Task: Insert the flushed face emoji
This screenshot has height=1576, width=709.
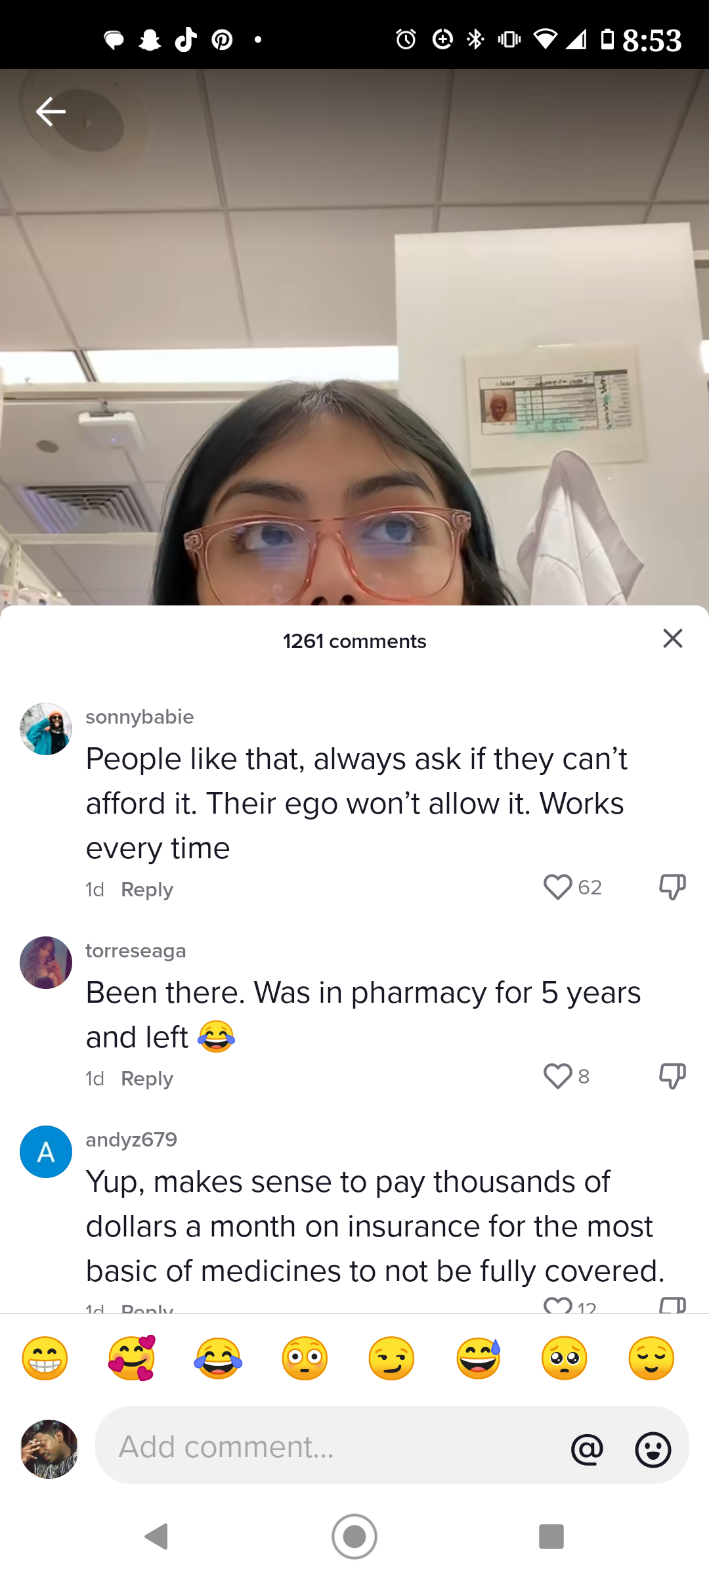Action: [305, 1358]
